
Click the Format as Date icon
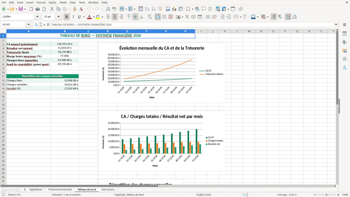click(x=200, y=17)
